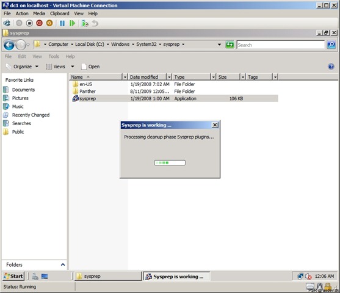The width and height of the screenshot is (340, 293).
Task: Click the green Reset/Start play icon
Action: click(x=72, y=23)
